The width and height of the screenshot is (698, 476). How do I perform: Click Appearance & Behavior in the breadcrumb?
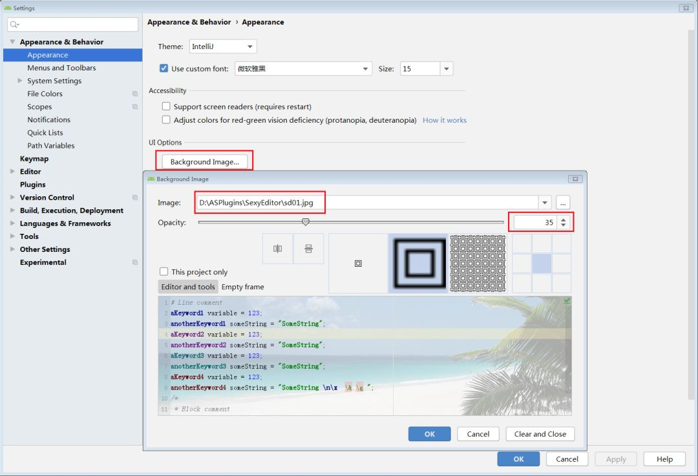(189, 22)
